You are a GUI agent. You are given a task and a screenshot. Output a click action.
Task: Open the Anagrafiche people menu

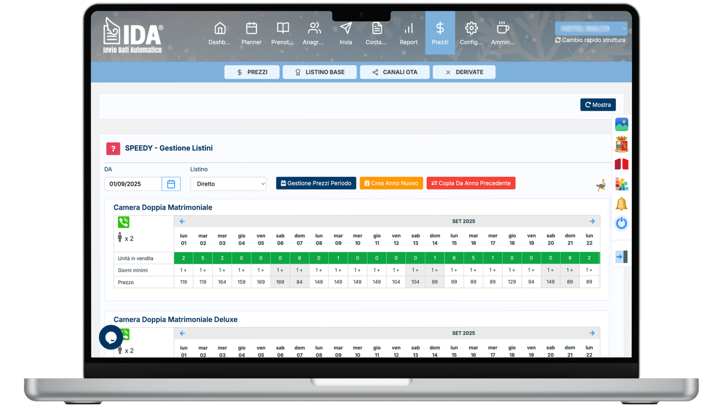pos(313,33)
